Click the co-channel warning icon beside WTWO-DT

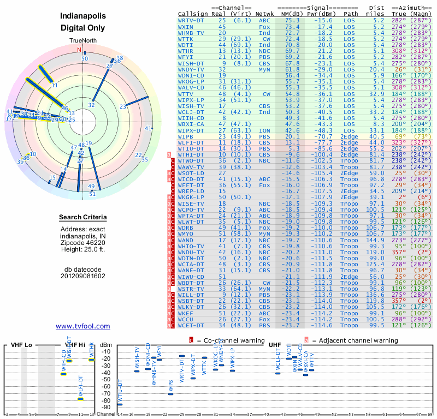173,160
